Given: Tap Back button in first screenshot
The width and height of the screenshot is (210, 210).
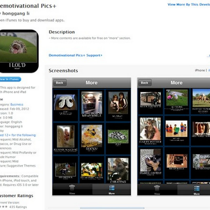Looking at the screenshot, I should coord(60,83).
